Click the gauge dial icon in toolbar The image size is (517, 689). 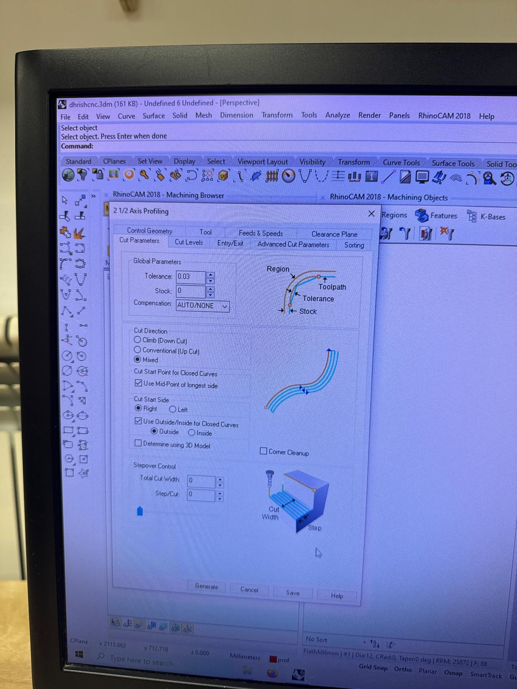[x=289, y=176]
